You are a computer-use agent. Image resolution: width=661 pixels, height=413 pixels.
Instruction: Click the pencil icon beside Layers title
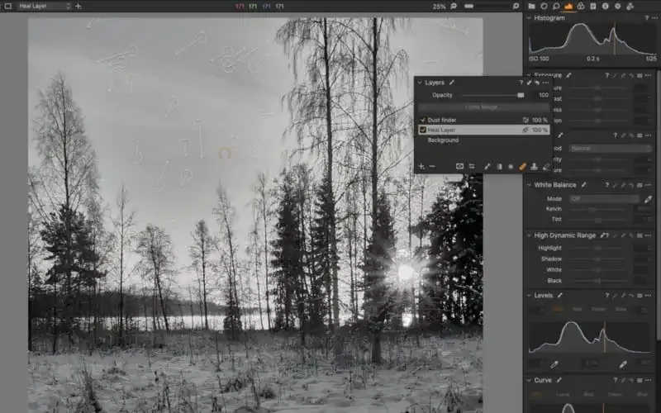(x=451, y=83)
